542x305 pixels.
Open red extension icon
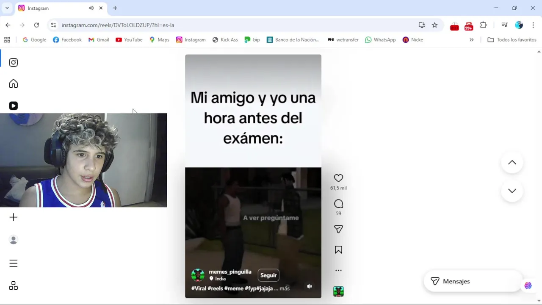coord(454,26)
